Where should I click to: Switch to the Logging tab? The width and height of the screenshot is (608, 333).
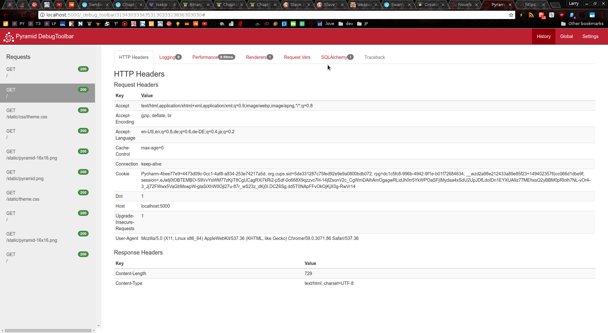pos(167,57)
